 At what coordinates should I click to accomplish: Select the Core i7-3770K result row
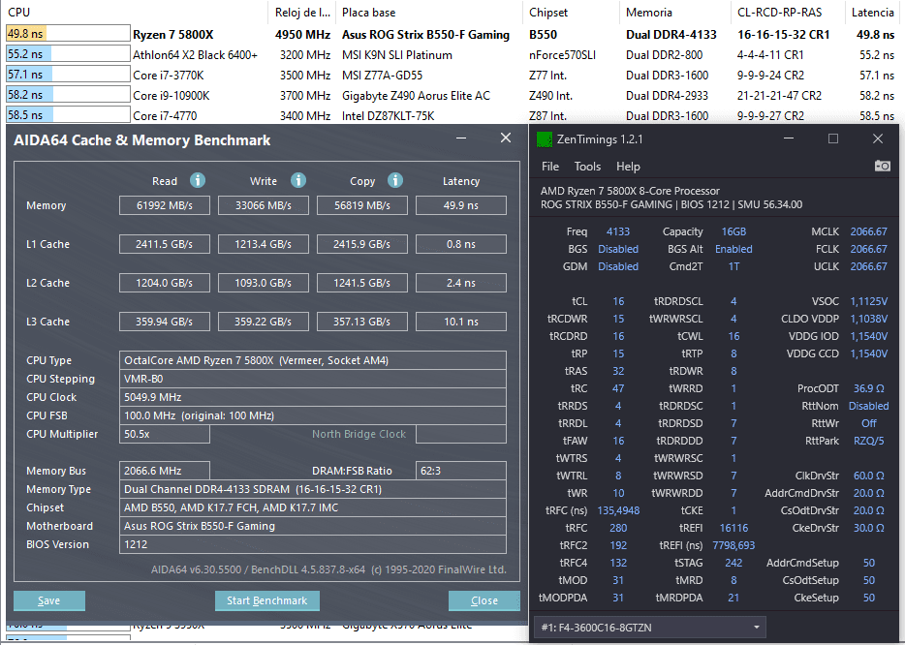tap(451, 75)
